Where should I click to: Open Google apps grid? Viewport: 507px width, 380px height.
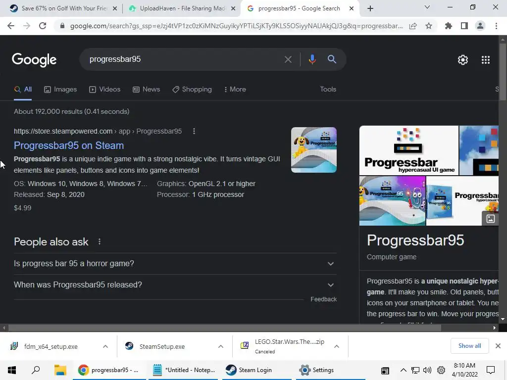click(486, 60)
